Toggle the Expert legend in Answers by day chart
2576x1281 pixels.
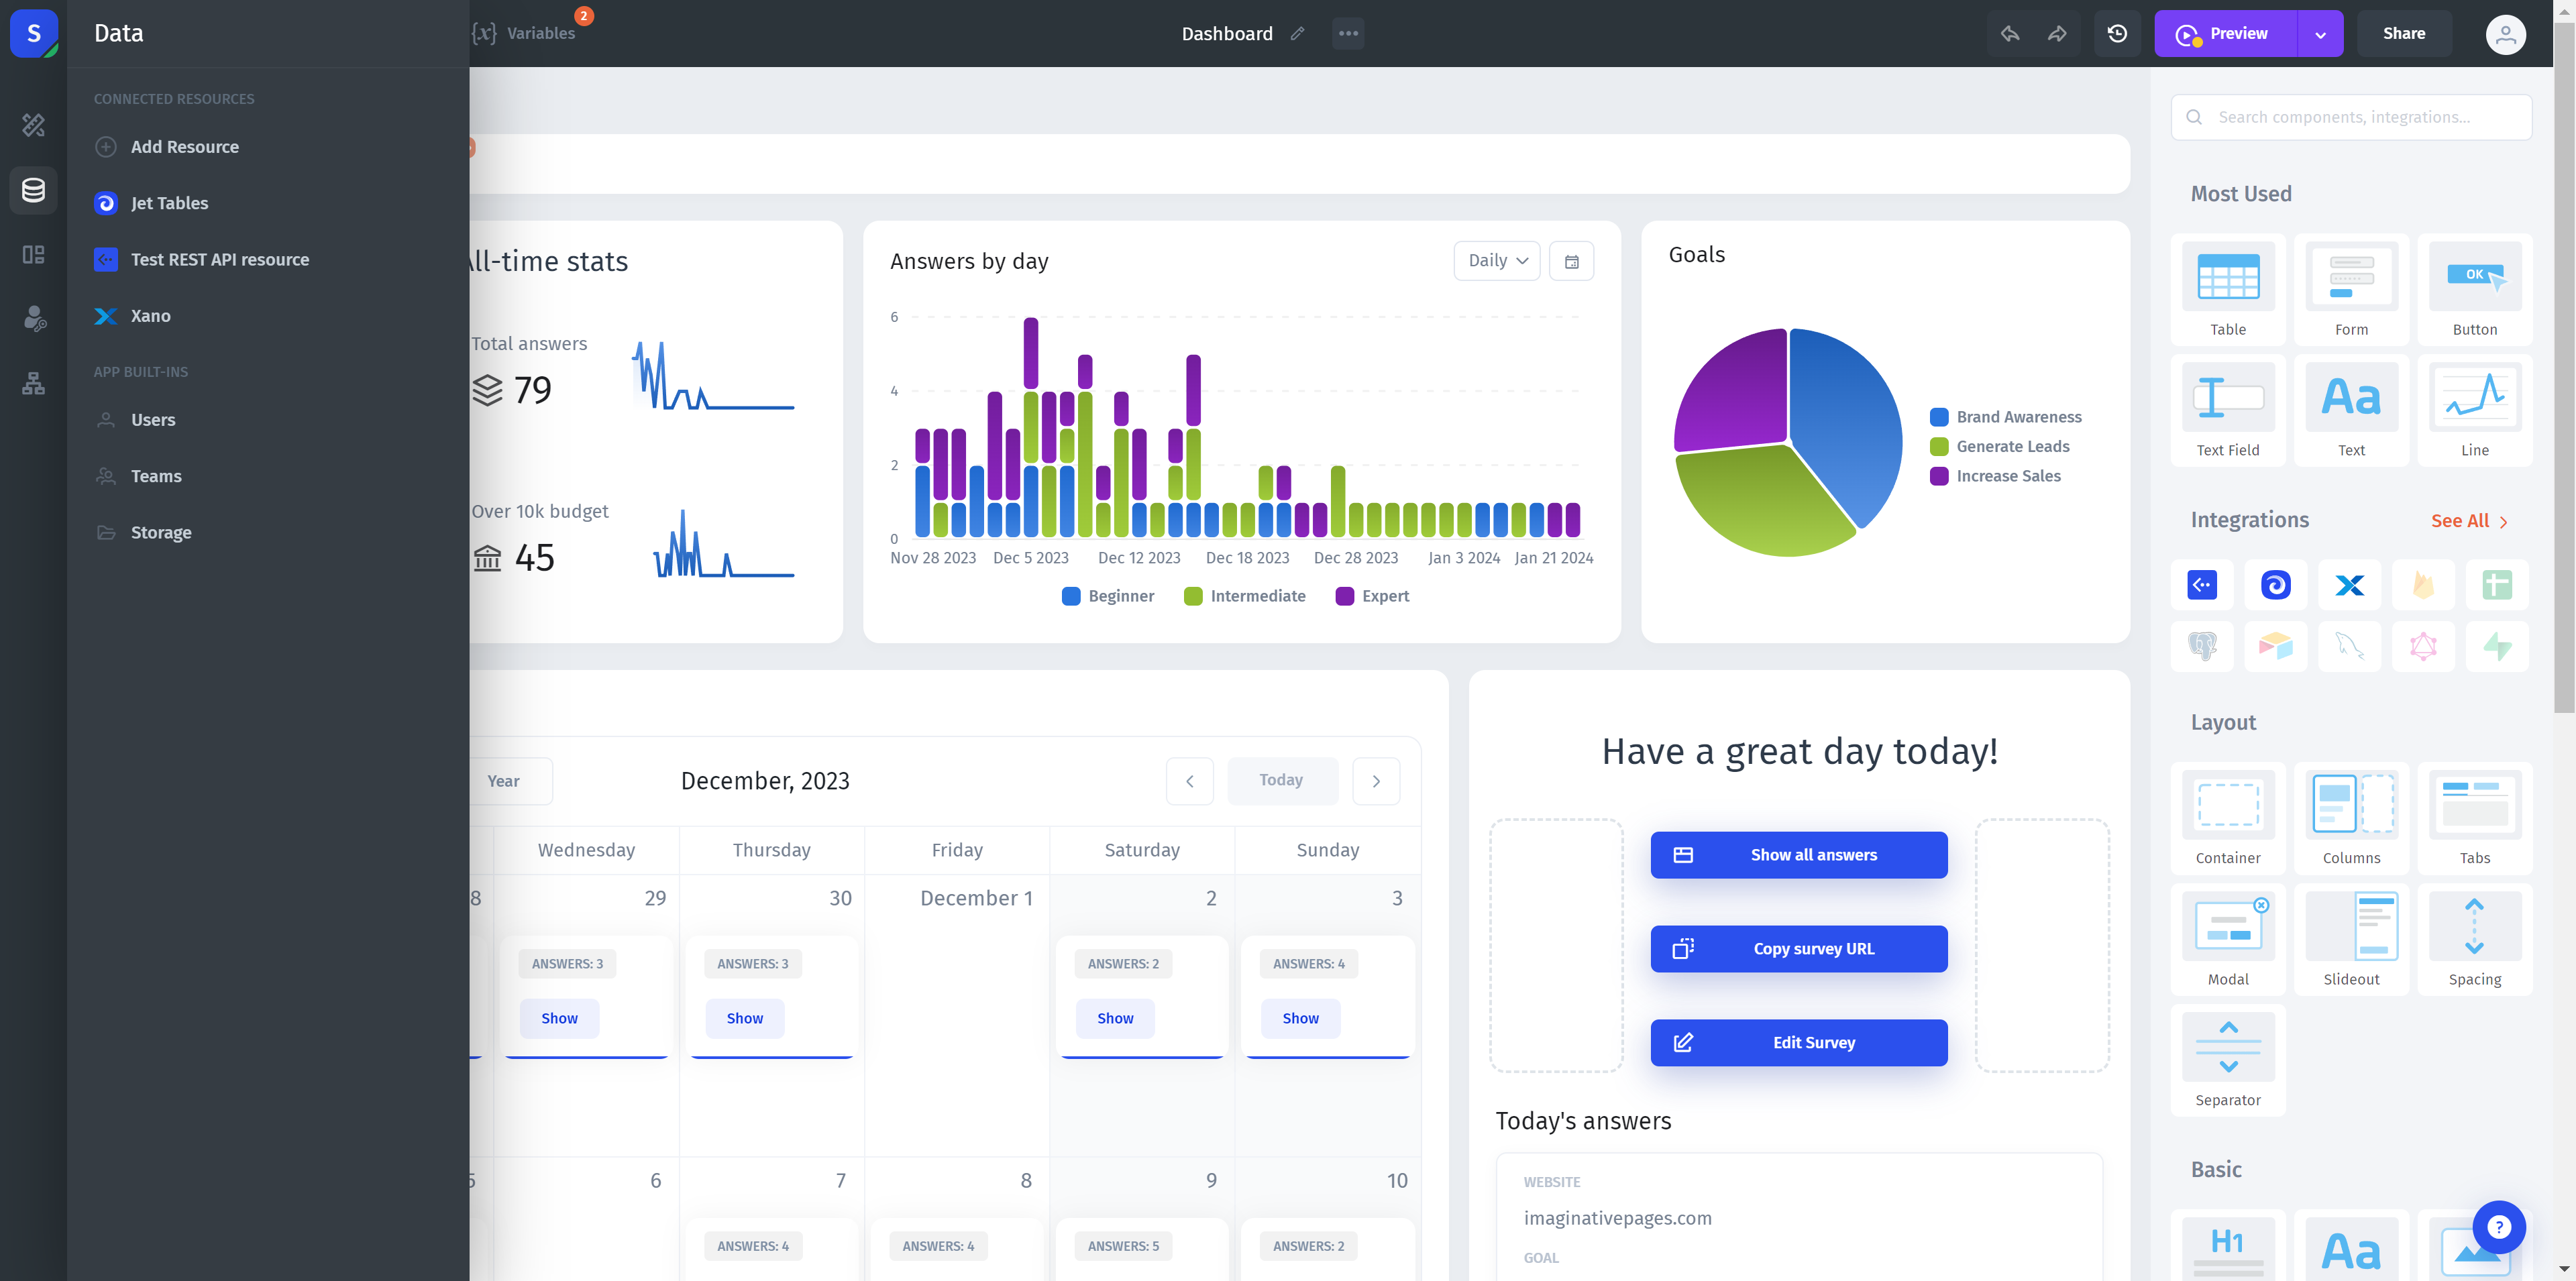(x=1372, y=595)
